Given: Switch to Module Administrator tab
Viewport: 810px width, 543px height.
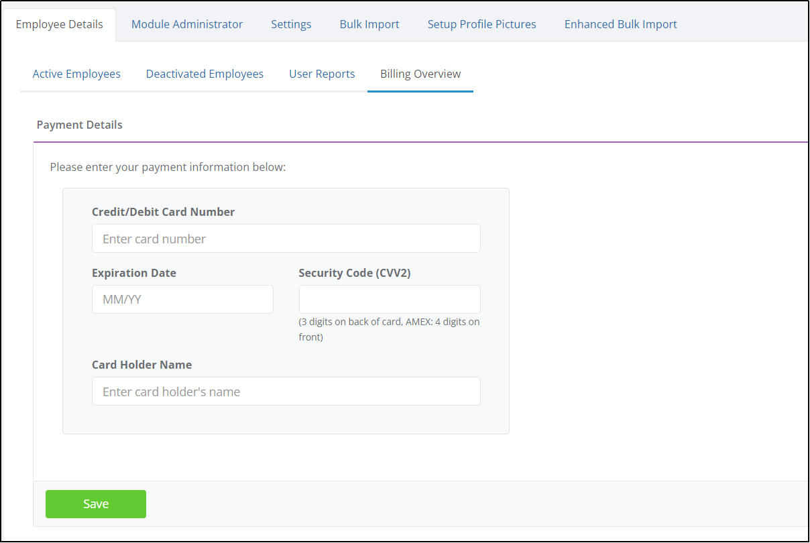Looking at the screenshot, I should tap(187, 24).
